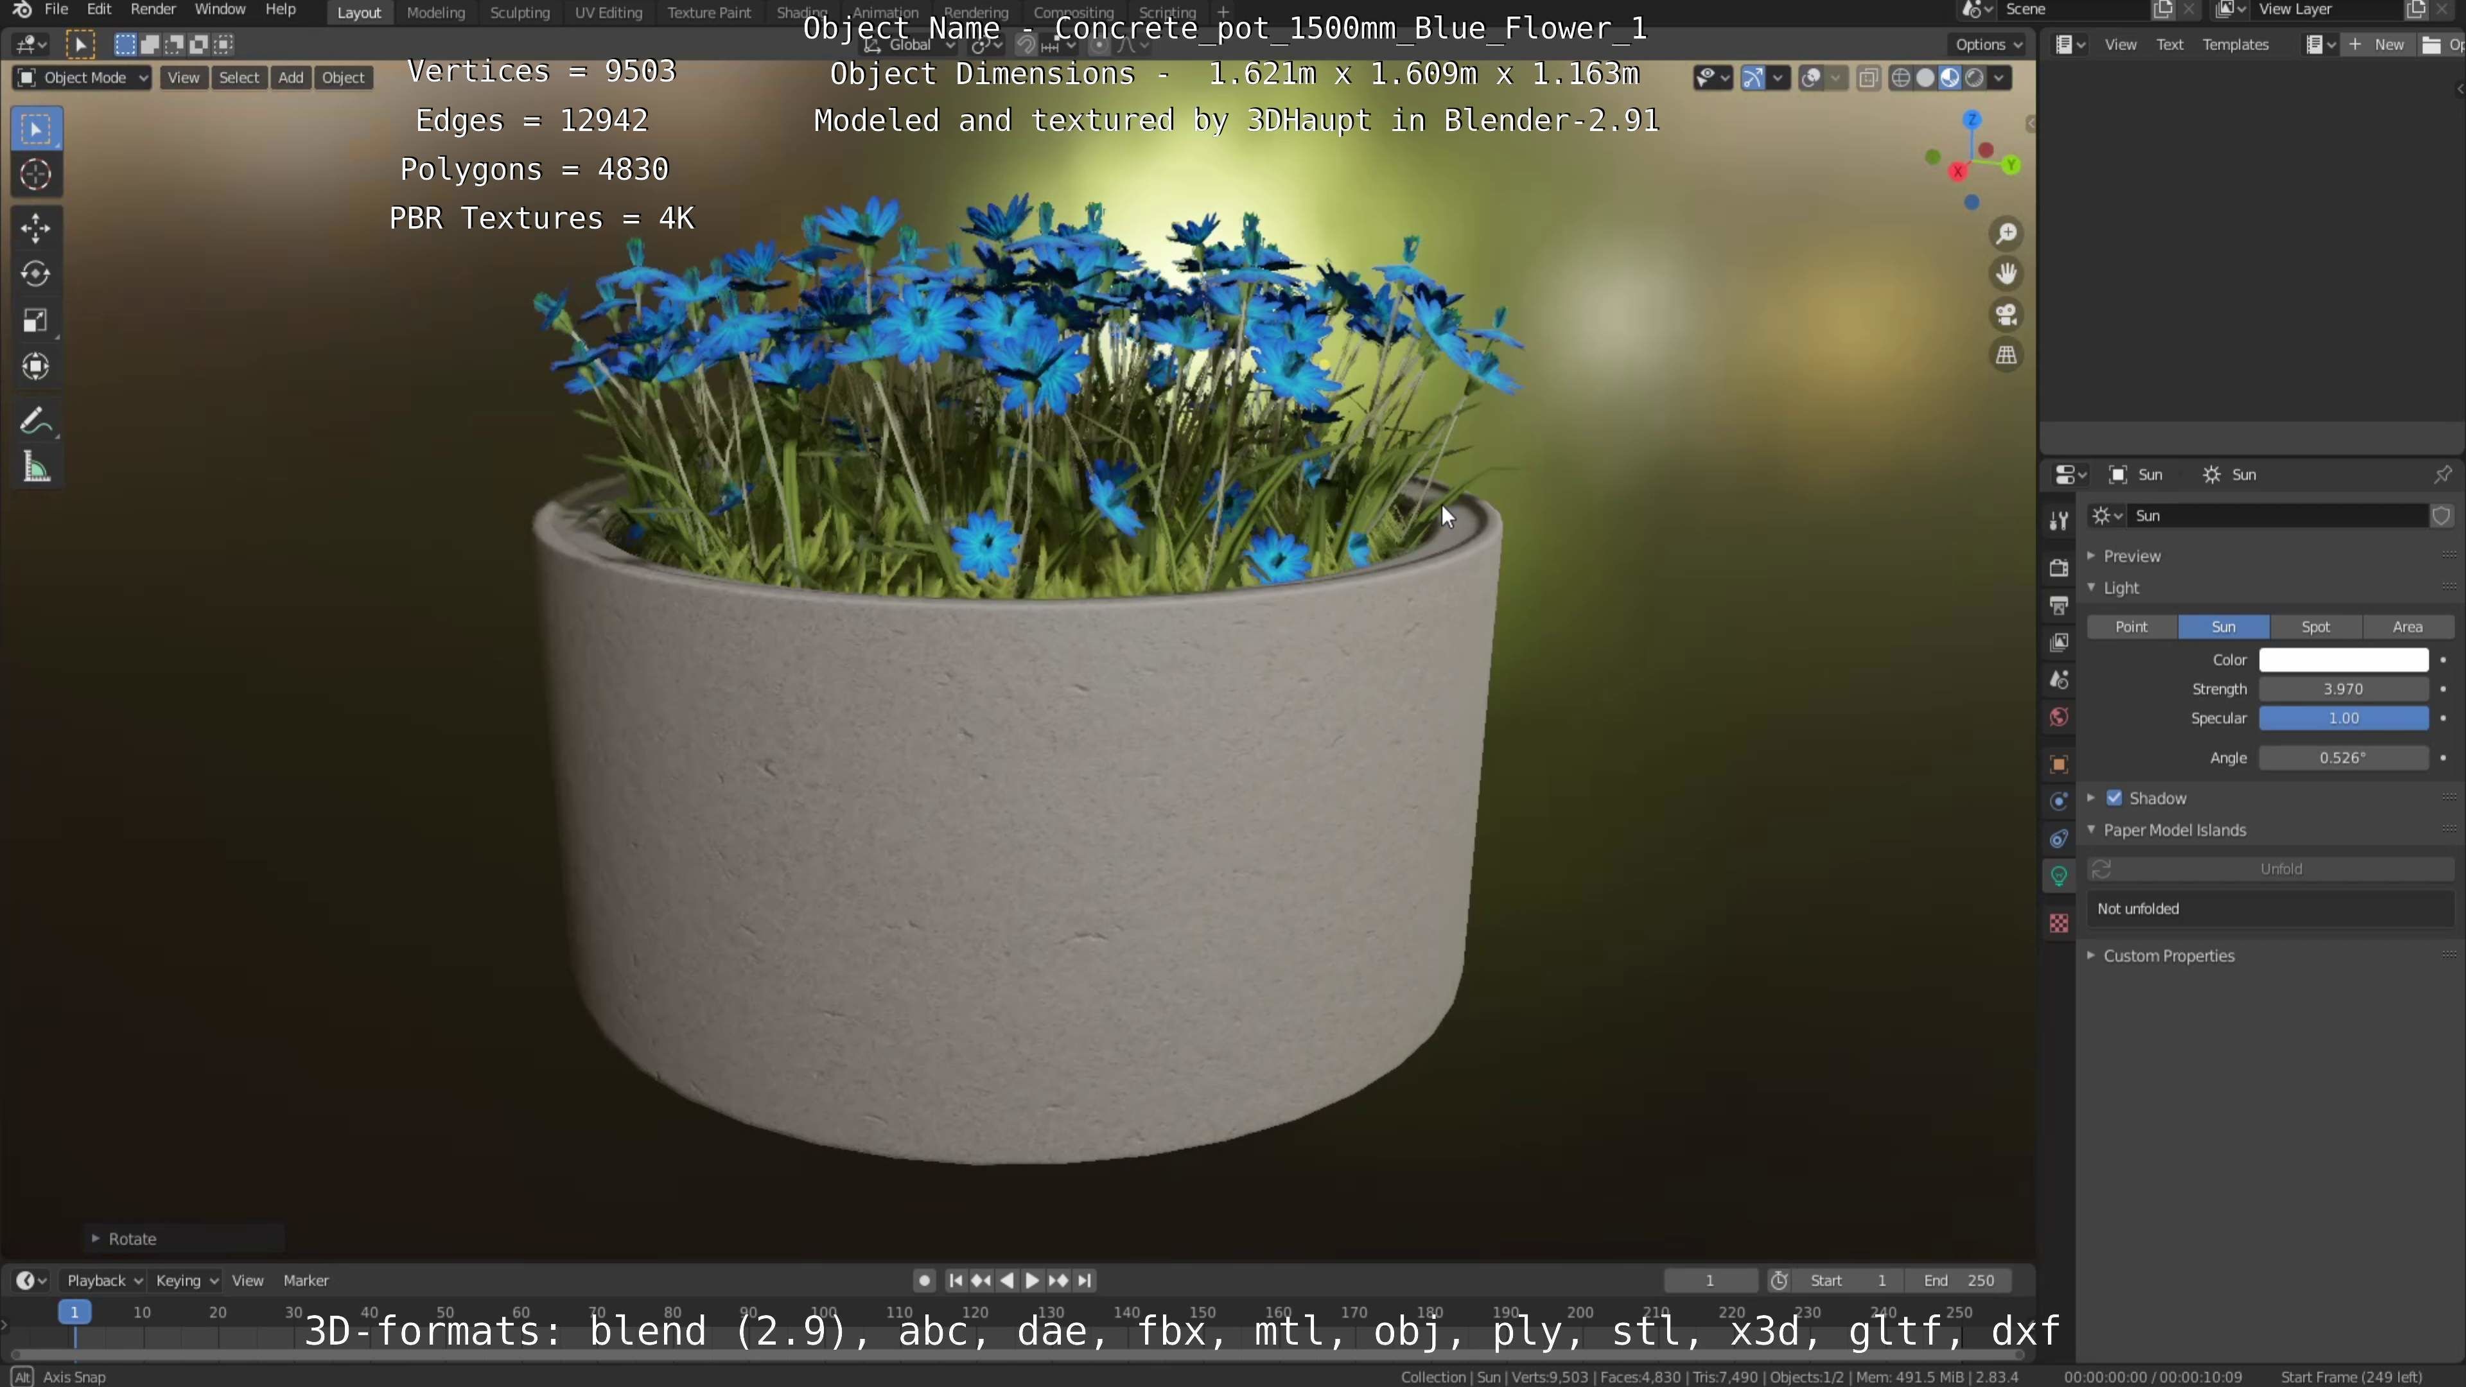Switch perspective/orthographic grid icon
2466x1387 pixels.
(x=2006, y=355)
